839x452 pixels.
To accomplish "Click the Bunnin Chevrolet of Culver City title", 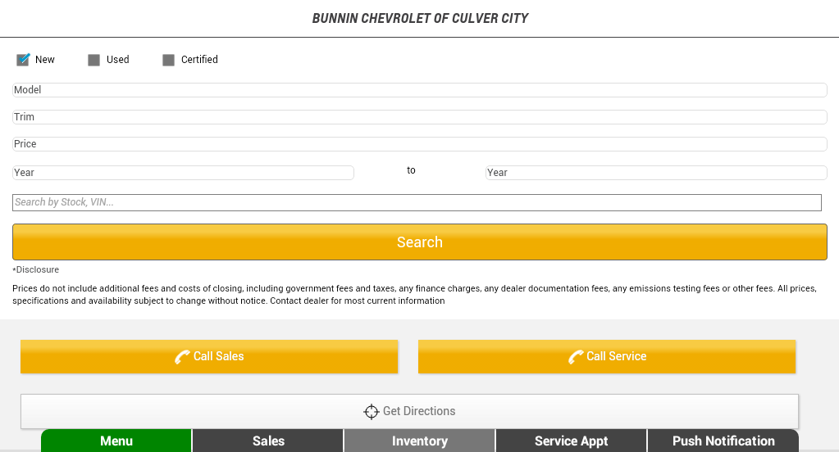I will click(420, 18).
